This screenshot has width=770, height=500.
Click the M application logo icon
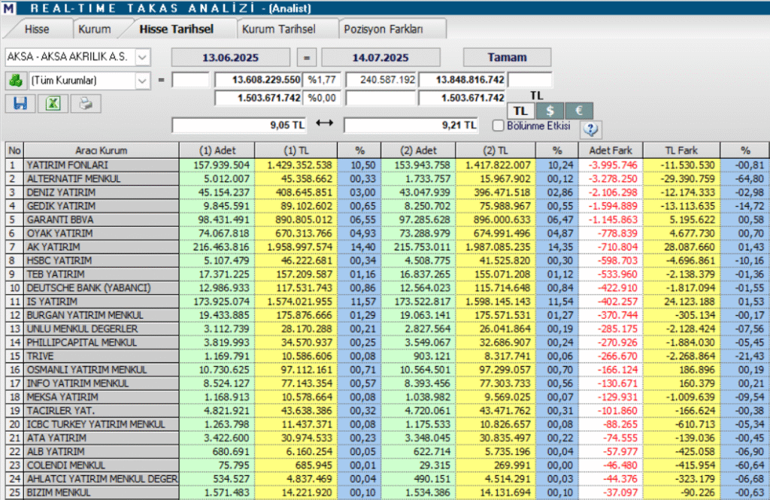tap(8, 8)
